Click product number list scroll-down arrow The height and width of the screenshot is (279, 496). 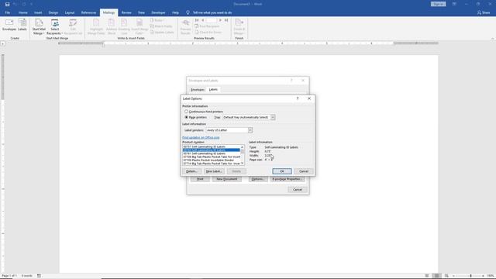click(243, 164)
